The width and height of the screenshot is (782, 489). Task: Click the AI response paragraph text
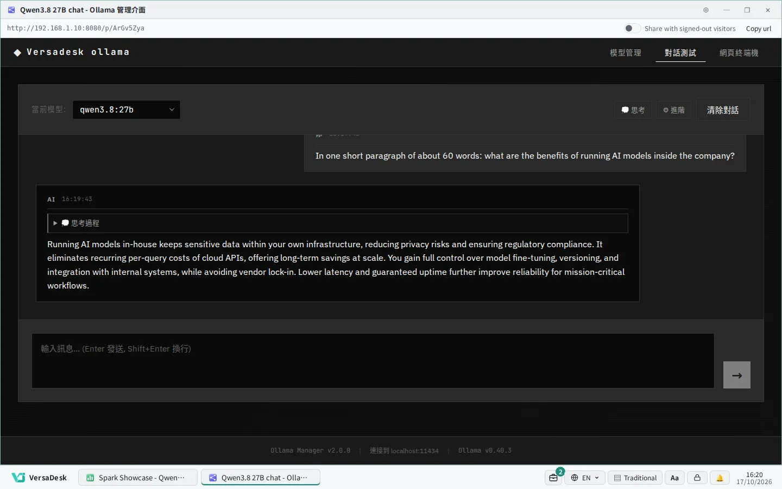point(337,265)
